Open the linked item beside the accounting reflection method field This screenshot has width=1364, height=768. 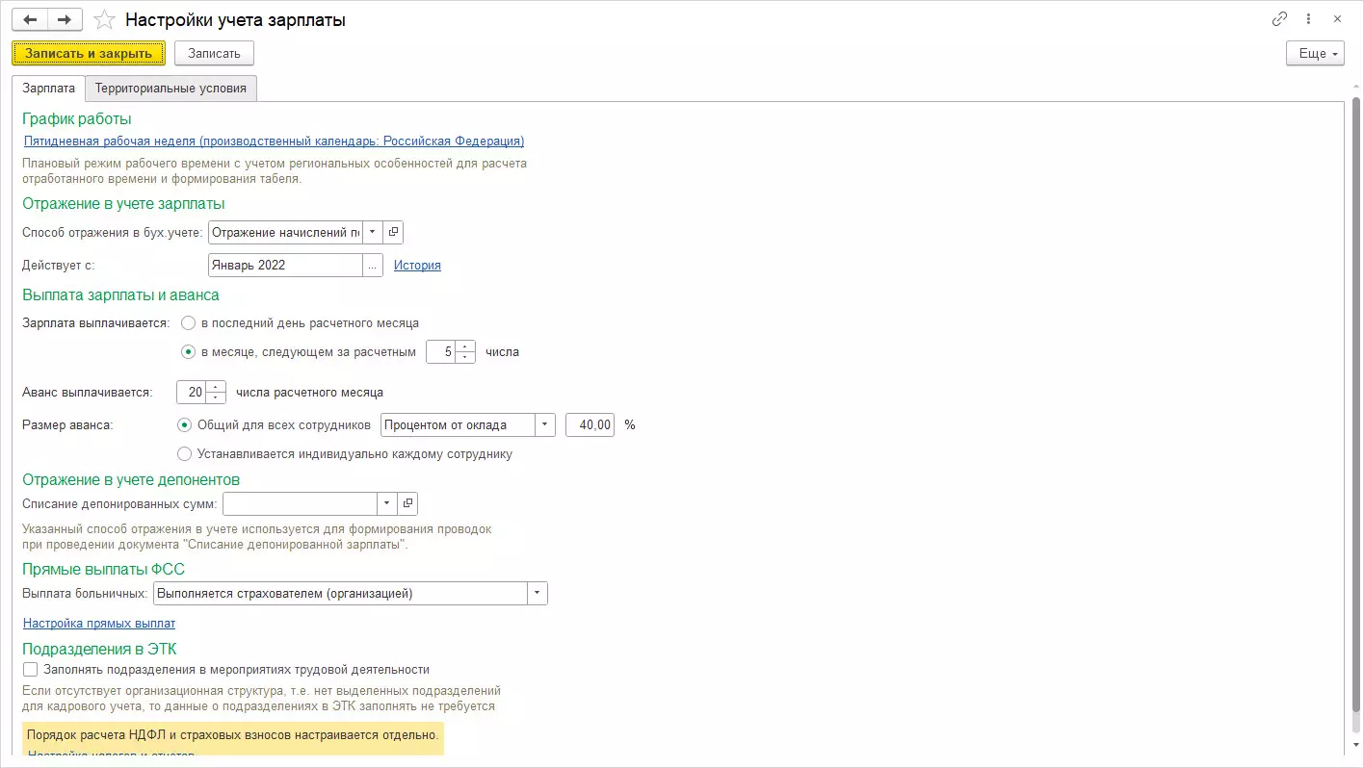click(393, 232)
